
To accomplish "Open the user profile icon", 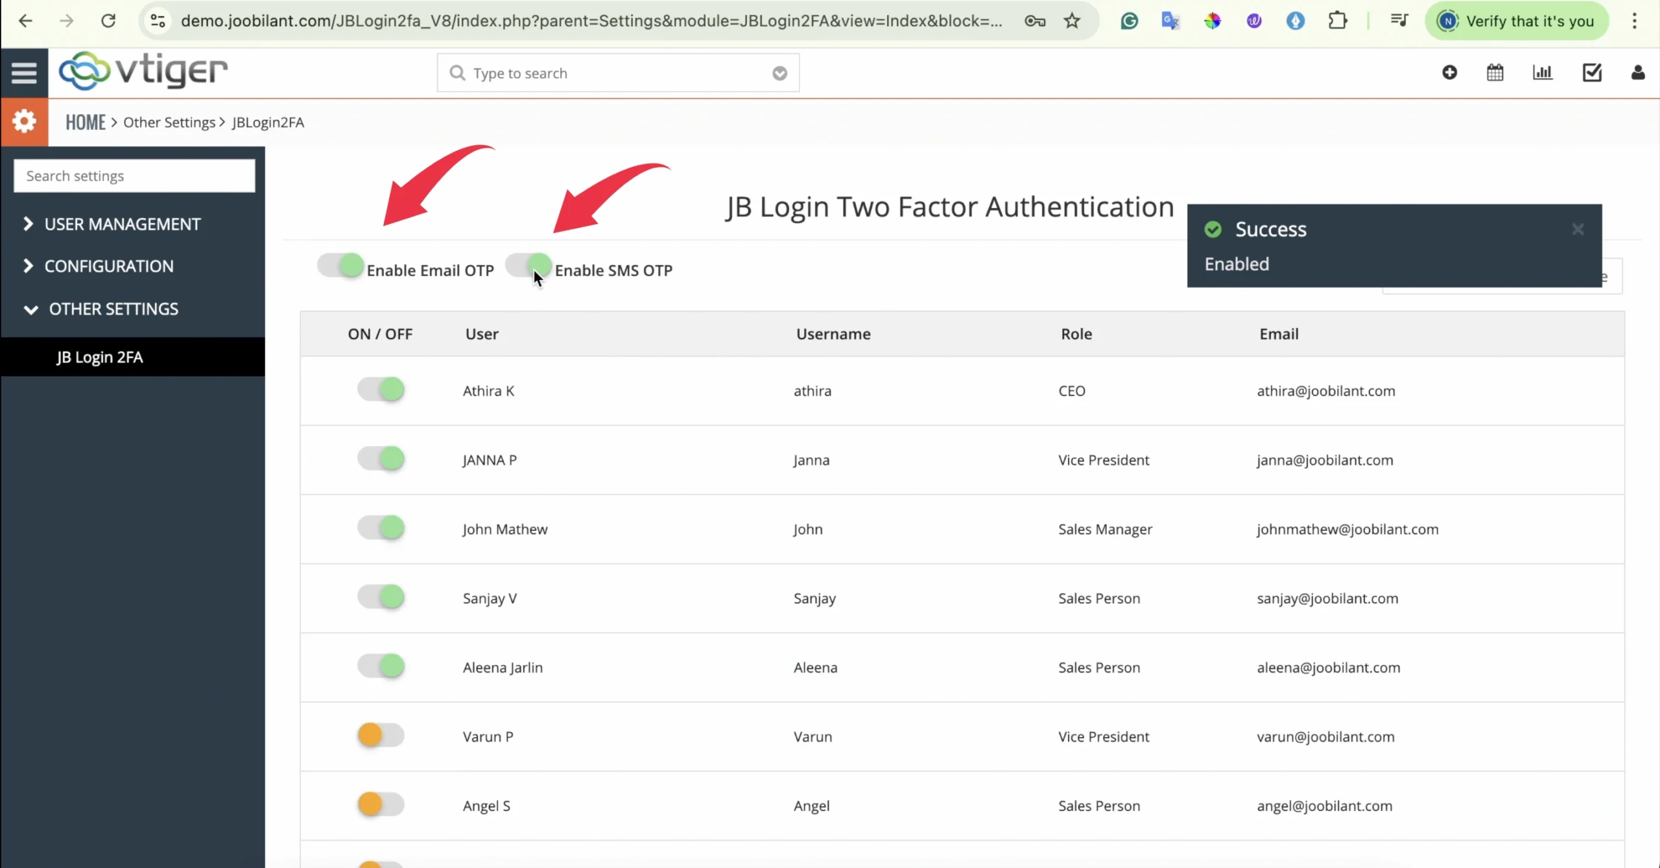I will pos(1637,73).
